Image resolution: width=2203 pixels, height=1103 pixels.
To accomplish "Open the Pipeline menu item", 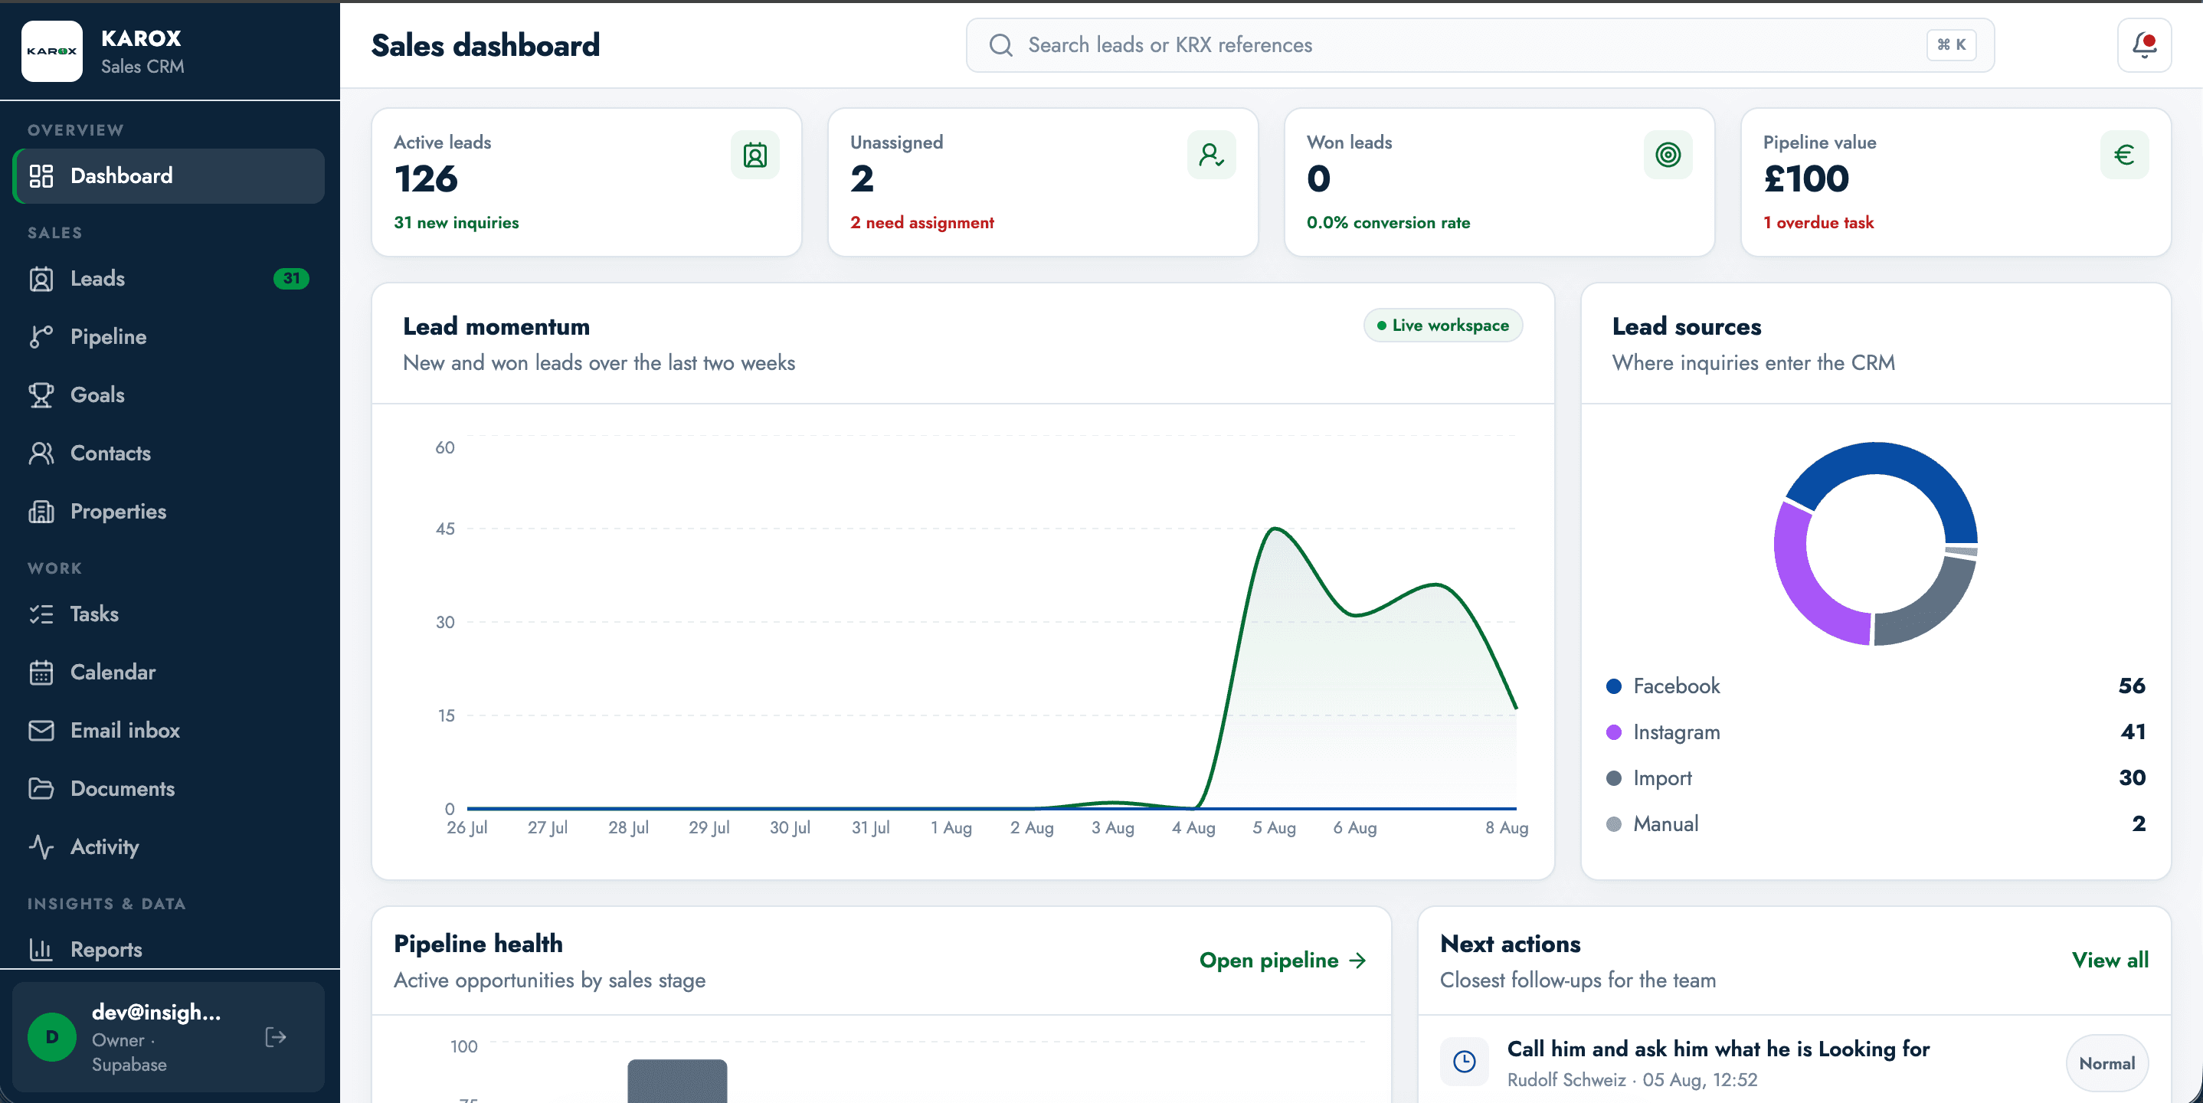I will (169, 337).
